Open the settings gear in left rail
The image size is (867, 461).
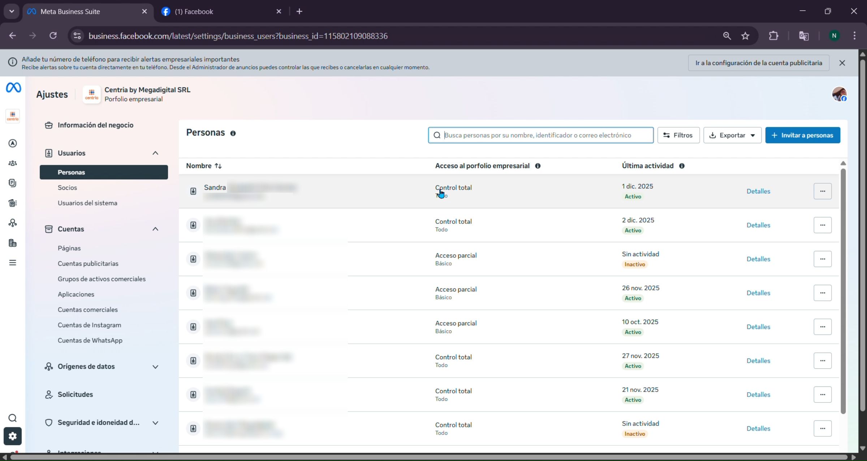coord(13,436)
